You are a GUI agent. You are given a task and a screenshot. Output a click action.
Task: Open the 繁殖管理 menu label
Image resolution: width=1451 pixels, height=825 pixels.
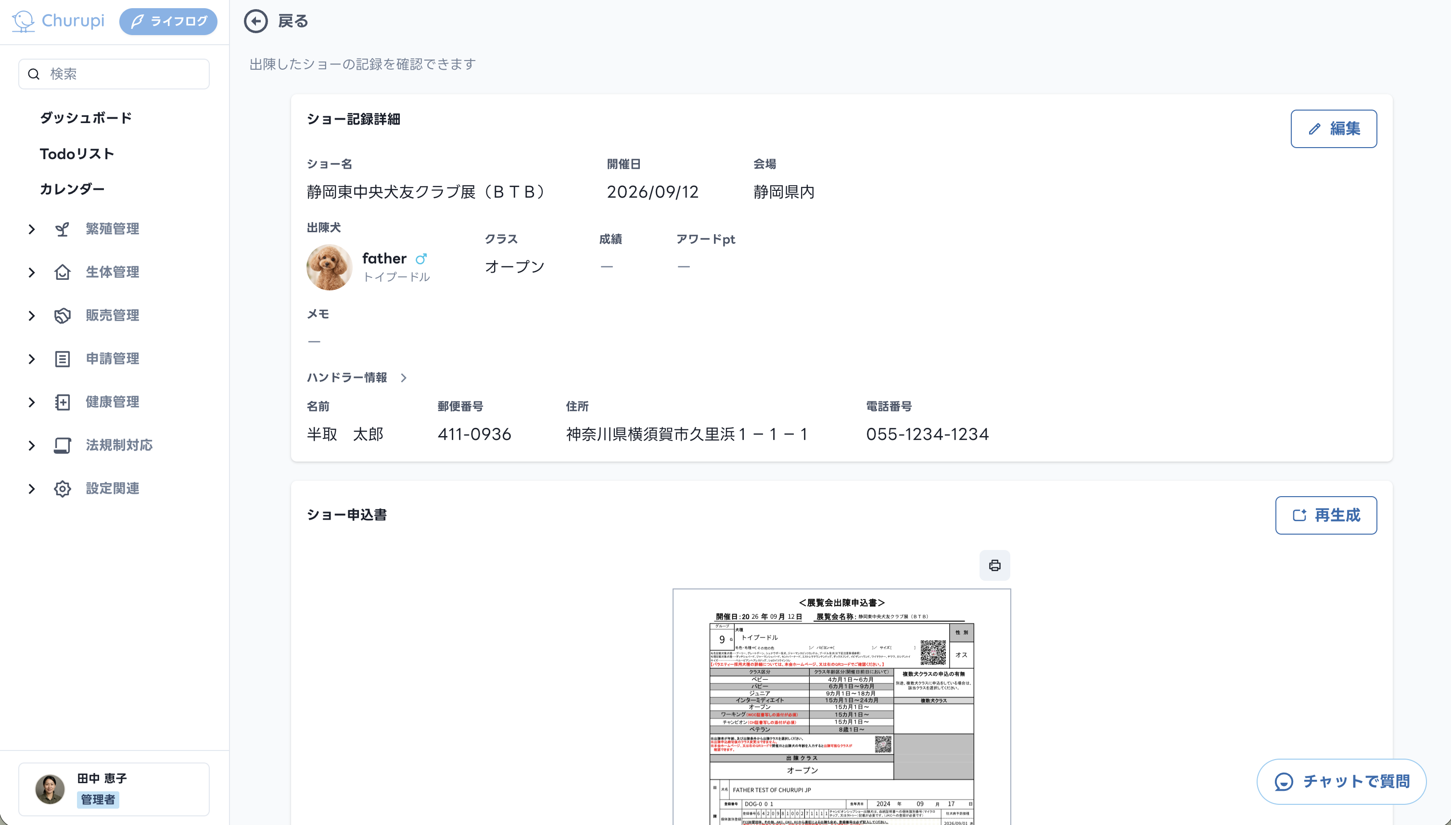coord(112,229)
